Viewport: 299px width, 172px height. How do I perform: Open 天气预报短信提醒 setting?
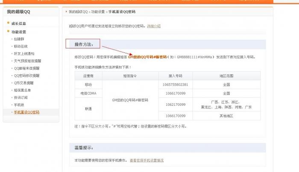coord(27,61)
